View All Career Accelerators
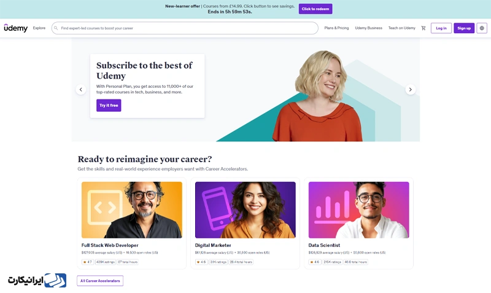This screenshot has width=491, height=293. [100, 281]
